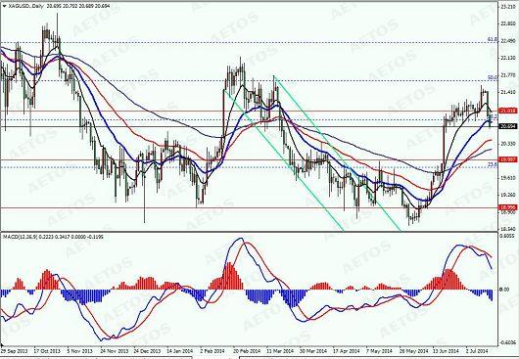The image size is (519, 359).
Task: Click the red 18.998 price level tag
Action: point(508,207)
